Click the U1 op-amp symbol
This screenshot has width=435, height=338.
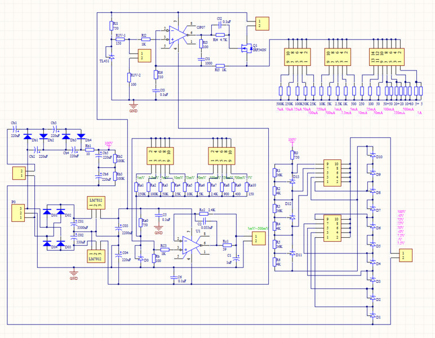coord(193,244)
